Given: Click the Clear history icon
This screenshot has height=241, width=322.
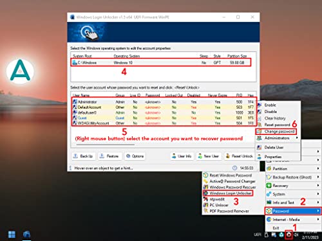Looking at the screenshot, I should coord(260,118).
